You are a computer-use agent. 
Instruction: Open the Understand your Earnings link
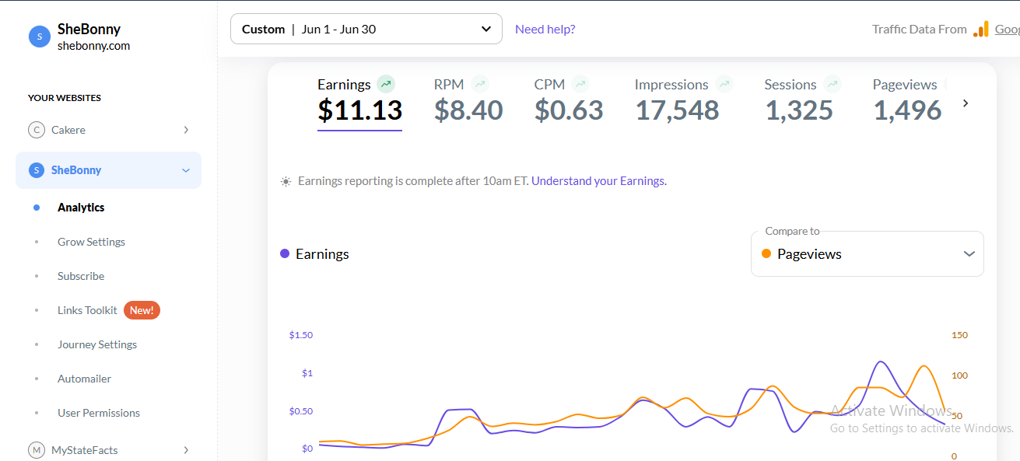pos(598,181)
